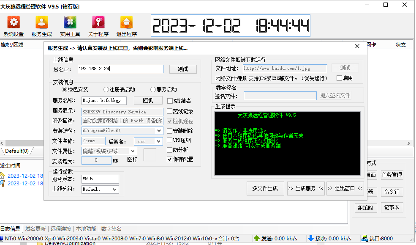Check the 安装删除 option

tap(170, 131)
